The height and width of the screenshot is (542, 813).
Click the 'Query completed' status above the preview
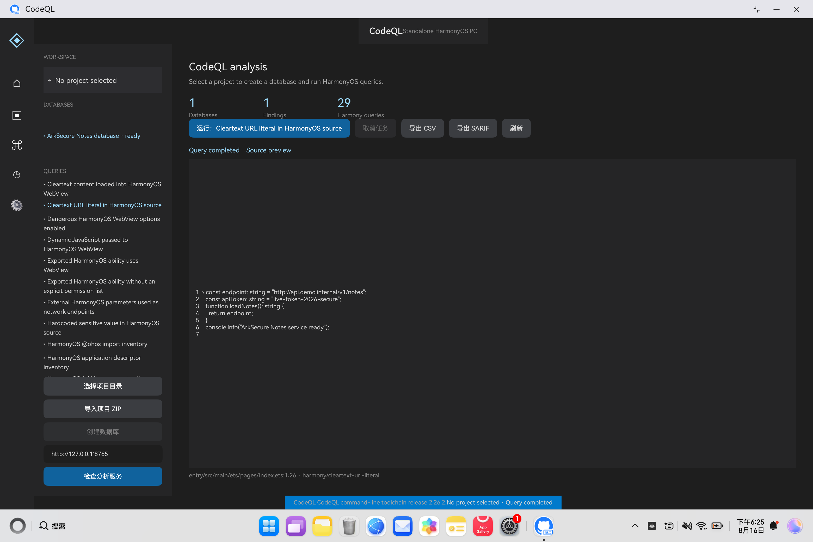[214, 150]
